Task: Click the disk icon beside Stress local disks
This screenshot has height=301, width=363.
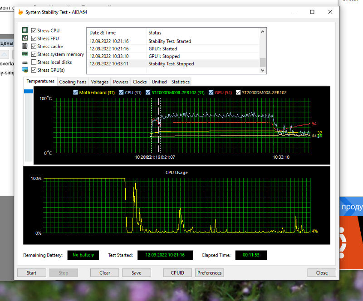Action: point(25,62)
